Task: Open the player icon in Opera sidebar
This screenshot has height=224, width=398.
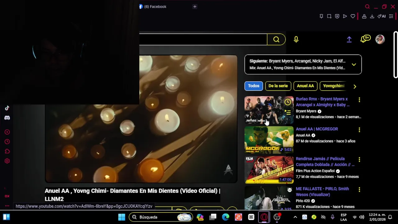Action: [7, 132]
